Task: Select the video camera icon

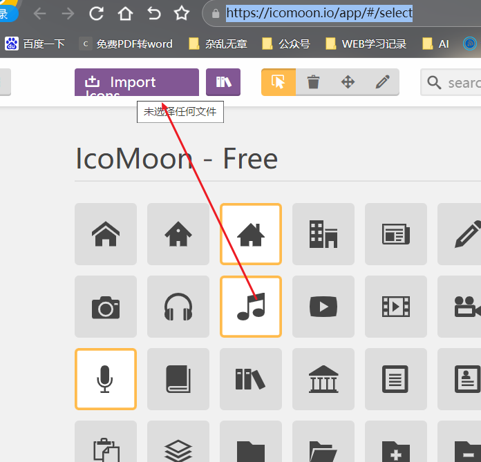Action: pyautogui.click(x=459, y=307)
